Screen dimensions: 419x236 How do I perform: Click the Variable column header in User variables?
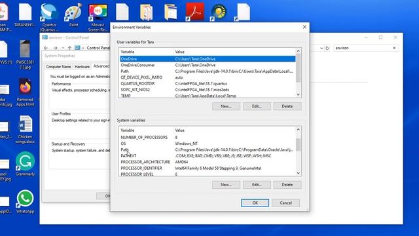tap(147, 52)
